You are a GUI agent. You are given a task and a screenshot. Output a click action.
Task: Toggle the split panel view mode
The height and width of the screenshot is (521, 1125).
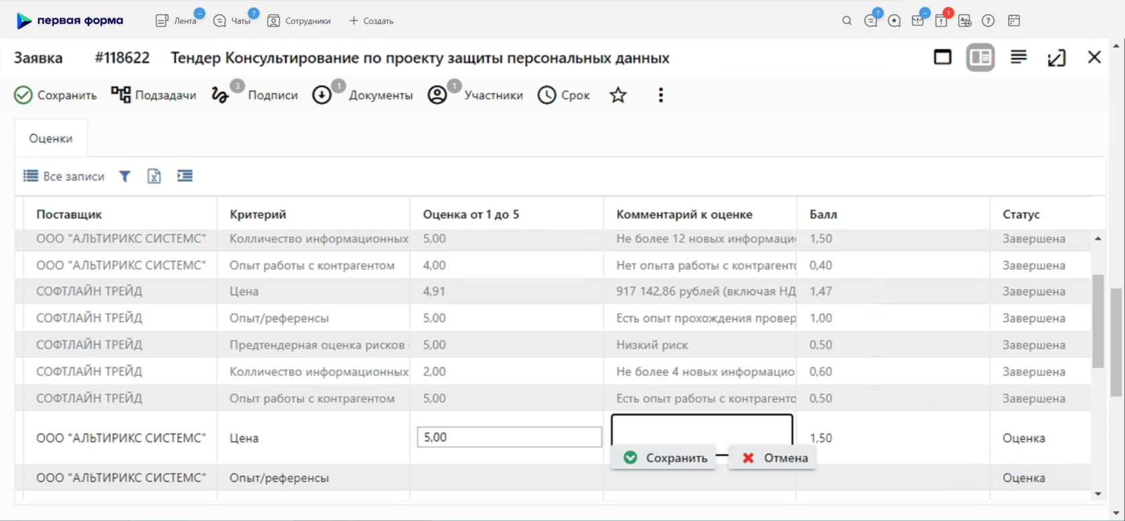point(980,58)
